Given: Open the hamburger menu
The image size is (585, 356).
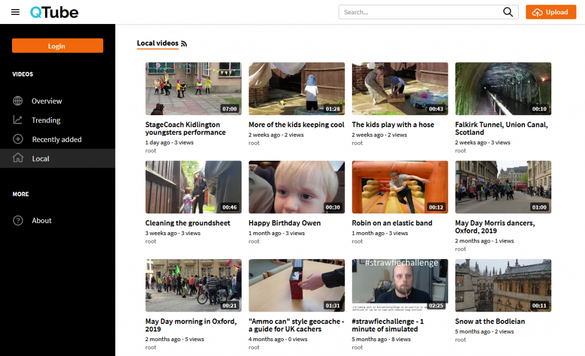Looking at the screenshot, I should pyautogui.click(x=15, y=12).
